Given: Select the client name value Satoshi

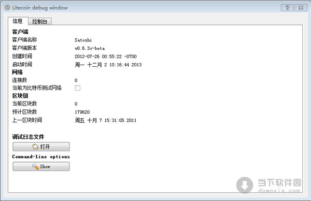Looking at the screenshot, I should pos(83,40).
